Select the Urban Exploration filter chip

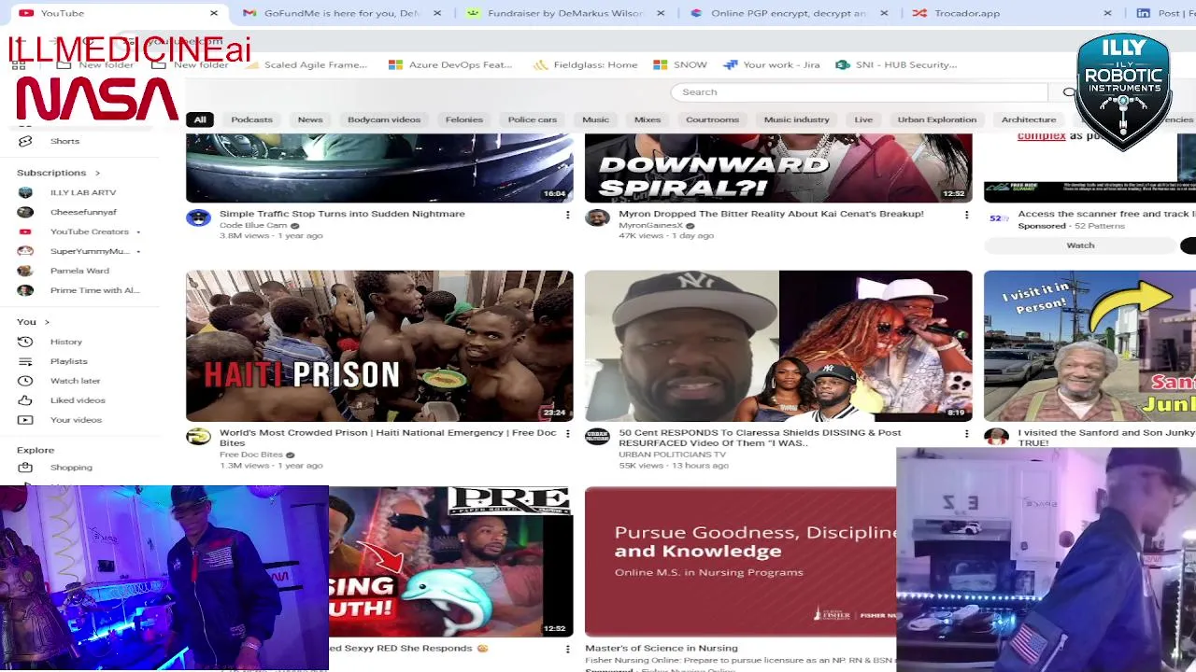click(937, 119)
